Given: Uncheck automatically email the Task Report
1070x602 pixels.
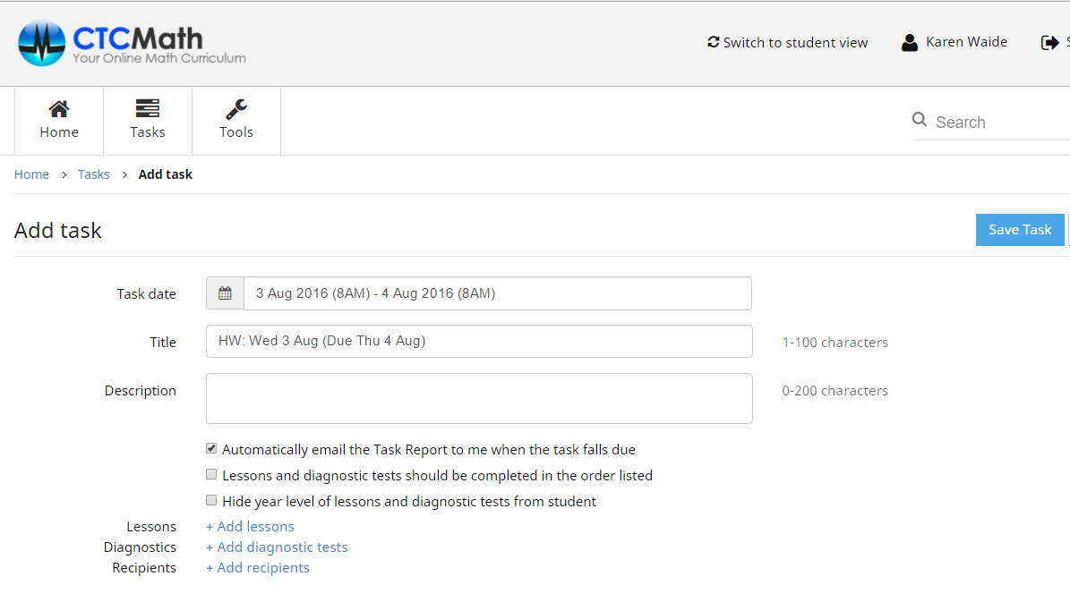Looking at the screenshot, I should [211, 449].
